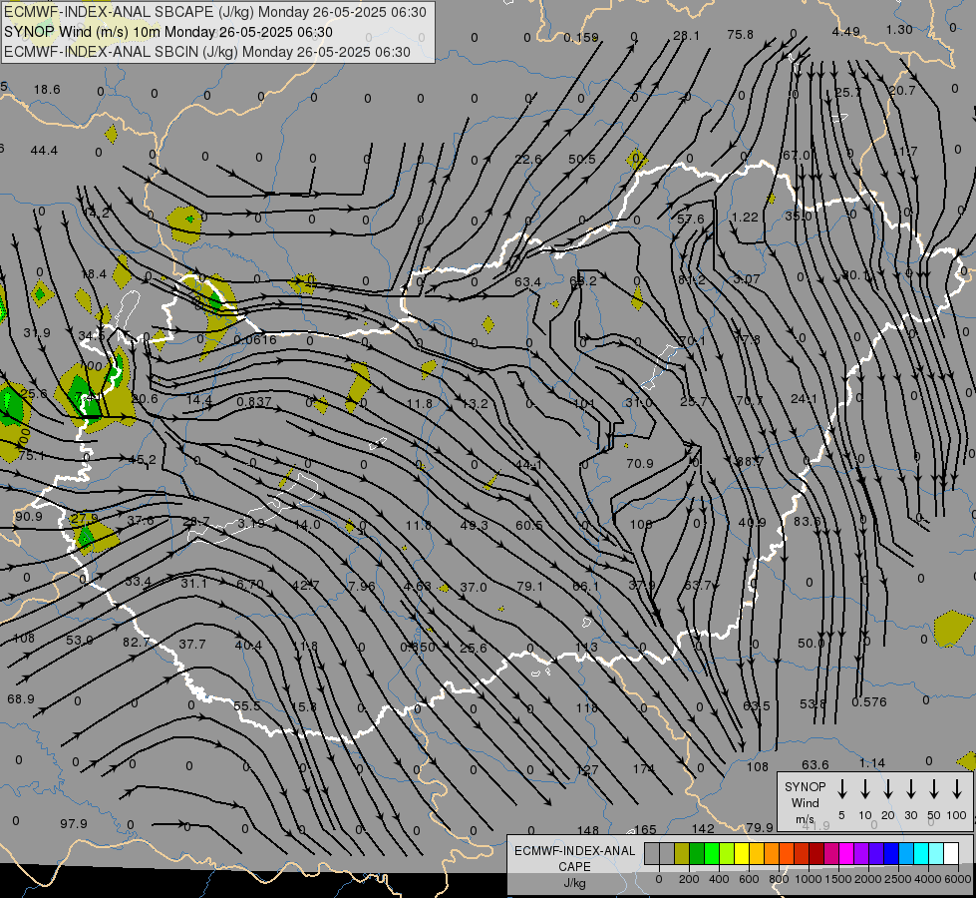Pick the bright green swatch in CAPE legend
Image resolution: width=976 pixels, height=898 pixels.
(x=712, y=854)
